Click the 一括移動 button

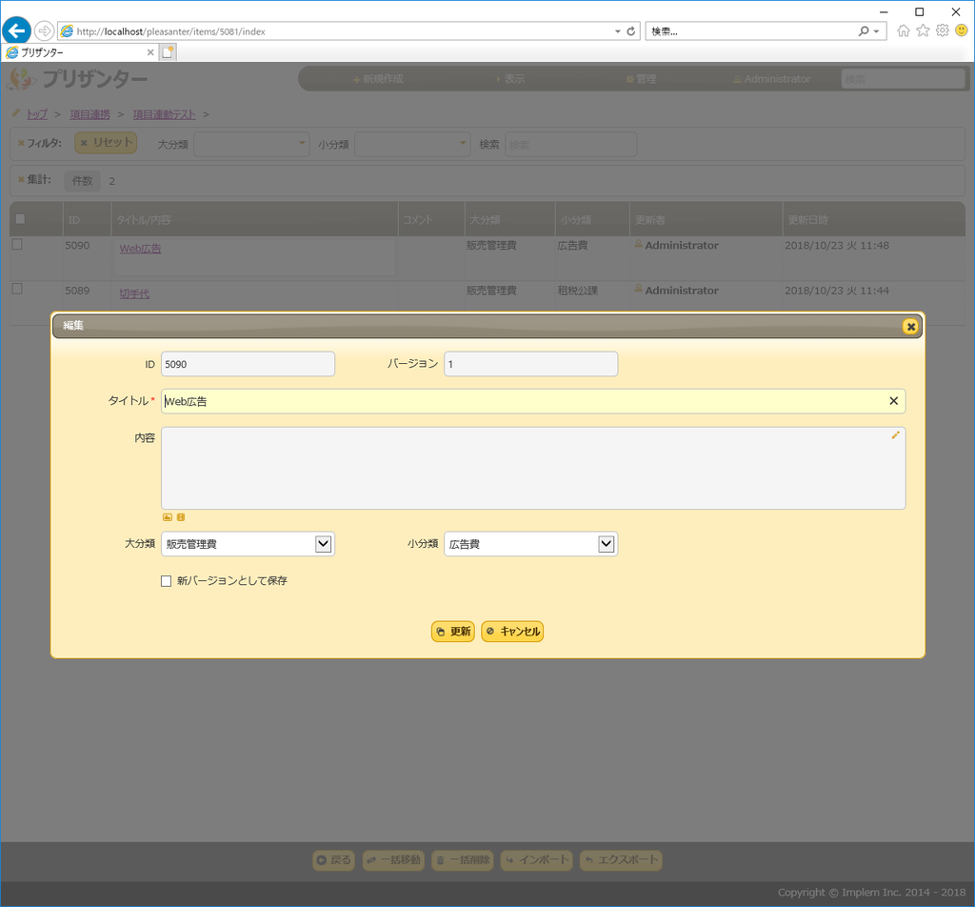point(393,860)
